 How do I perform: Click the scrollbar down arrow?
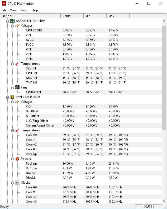164,201
